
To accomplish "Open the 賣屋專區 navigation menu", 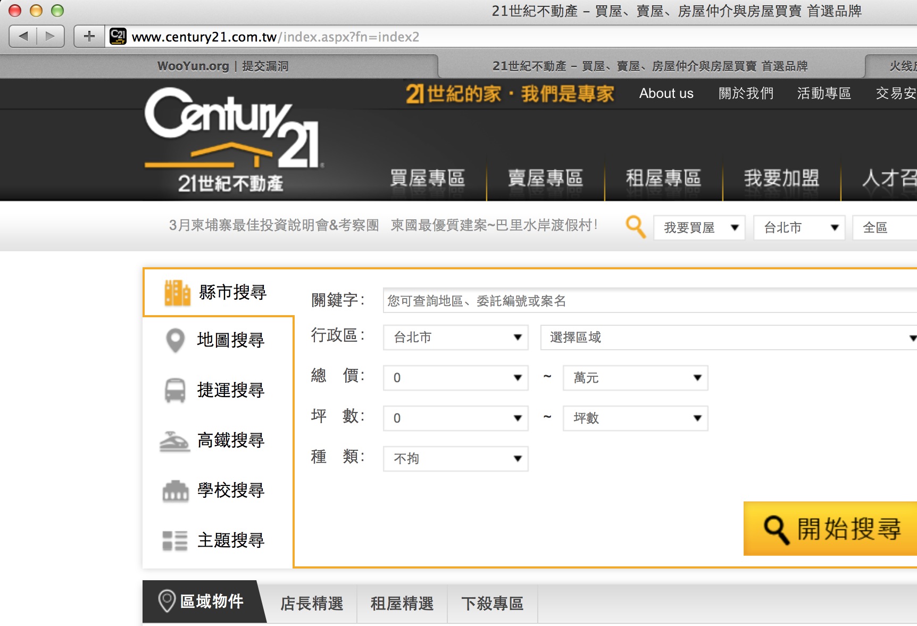I will click(546, 178).
